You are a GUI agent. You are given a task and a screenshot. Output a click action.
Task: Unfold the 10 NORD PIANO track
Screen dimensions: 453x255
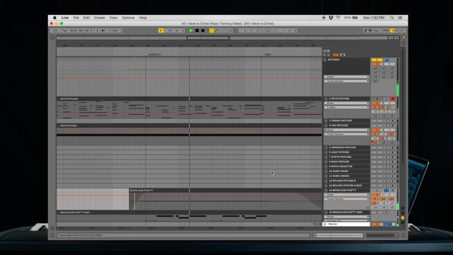click(x=326, y=171)
